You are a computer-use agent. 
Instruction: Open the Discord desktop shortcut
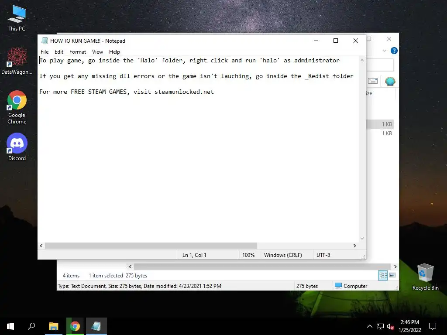point(17,147)
